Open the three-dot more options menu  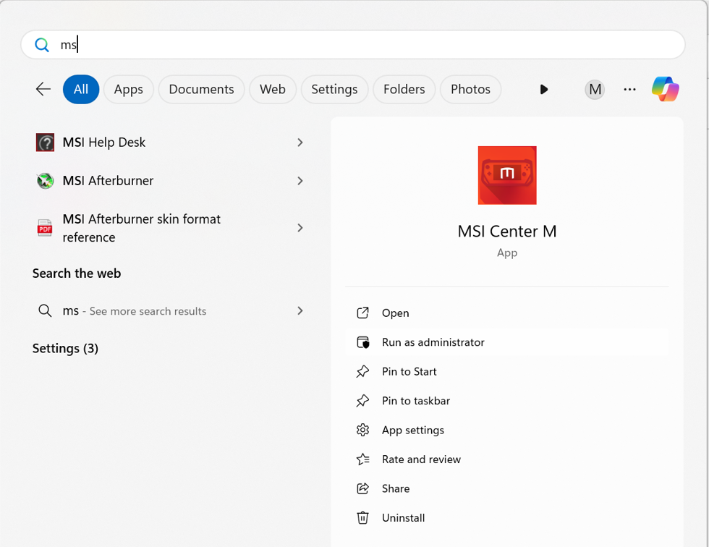(629, 89)
